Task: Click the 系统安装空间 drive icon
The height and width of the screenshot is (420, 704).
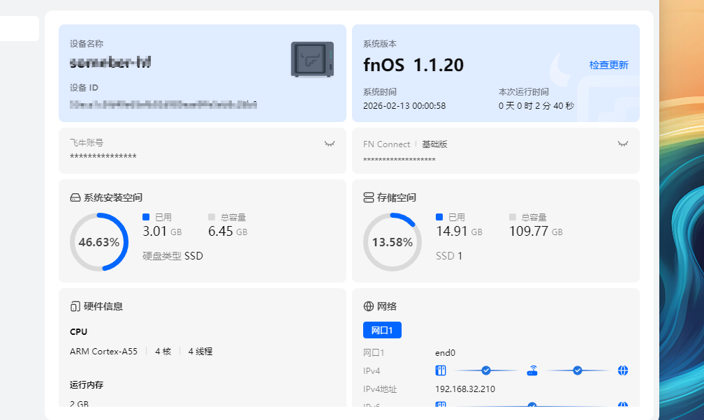Action: click(x=75, y=198)
